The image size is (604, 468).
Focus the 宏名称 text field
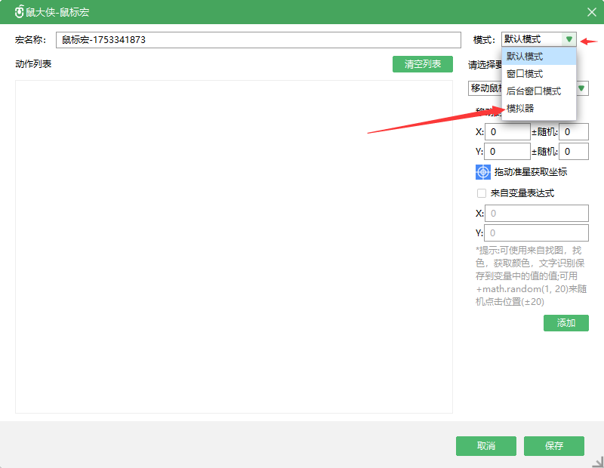click(x=257, y=40)
